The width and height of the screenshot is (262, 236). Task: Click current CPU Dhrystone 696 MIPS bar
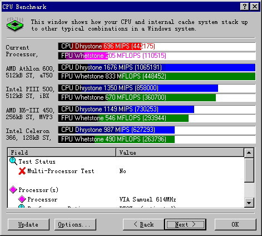(157, 46)
